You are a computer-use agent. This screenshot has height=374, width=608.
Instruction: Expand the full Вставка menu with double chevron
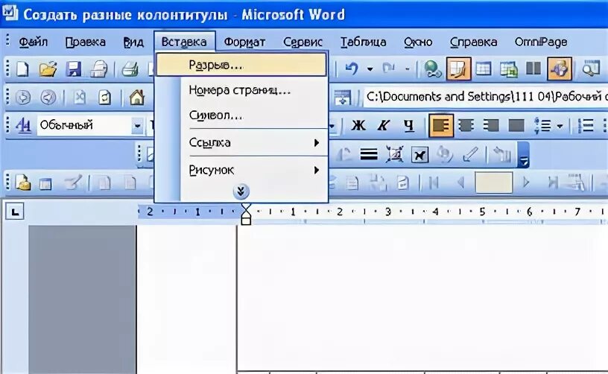coord(241,191)
